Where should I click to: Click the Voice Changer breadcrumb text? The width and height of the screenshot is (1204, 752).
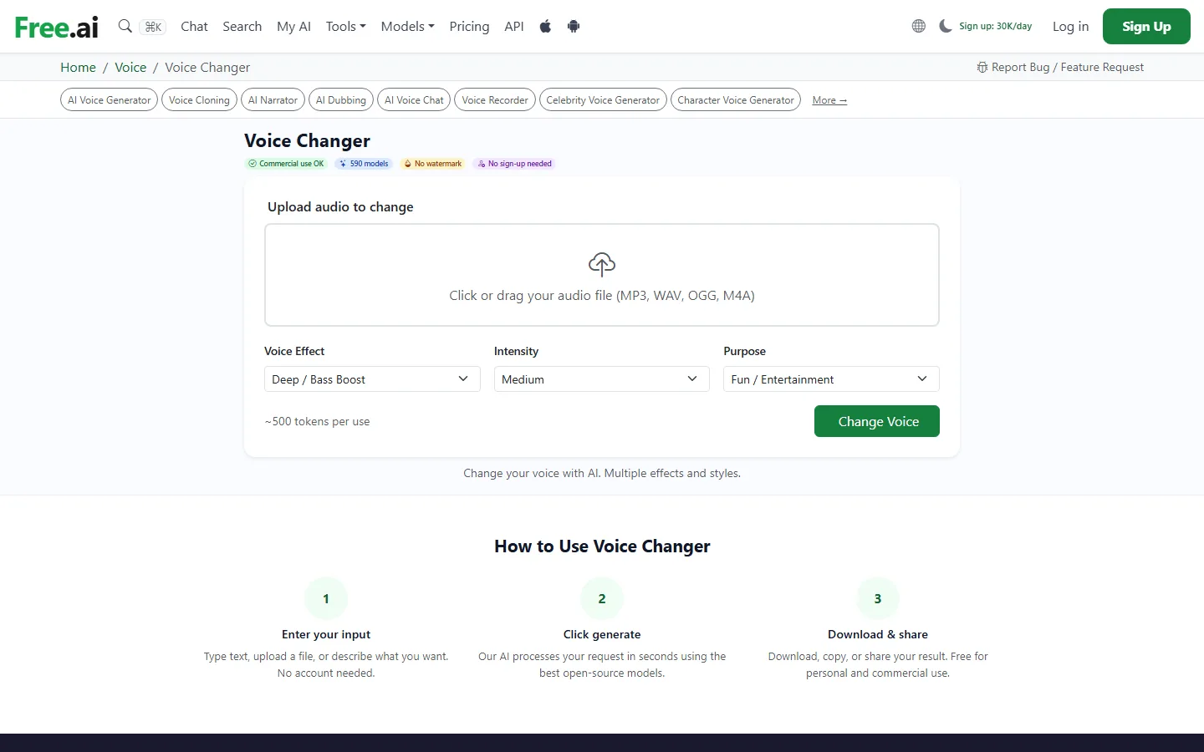point(207,67)
